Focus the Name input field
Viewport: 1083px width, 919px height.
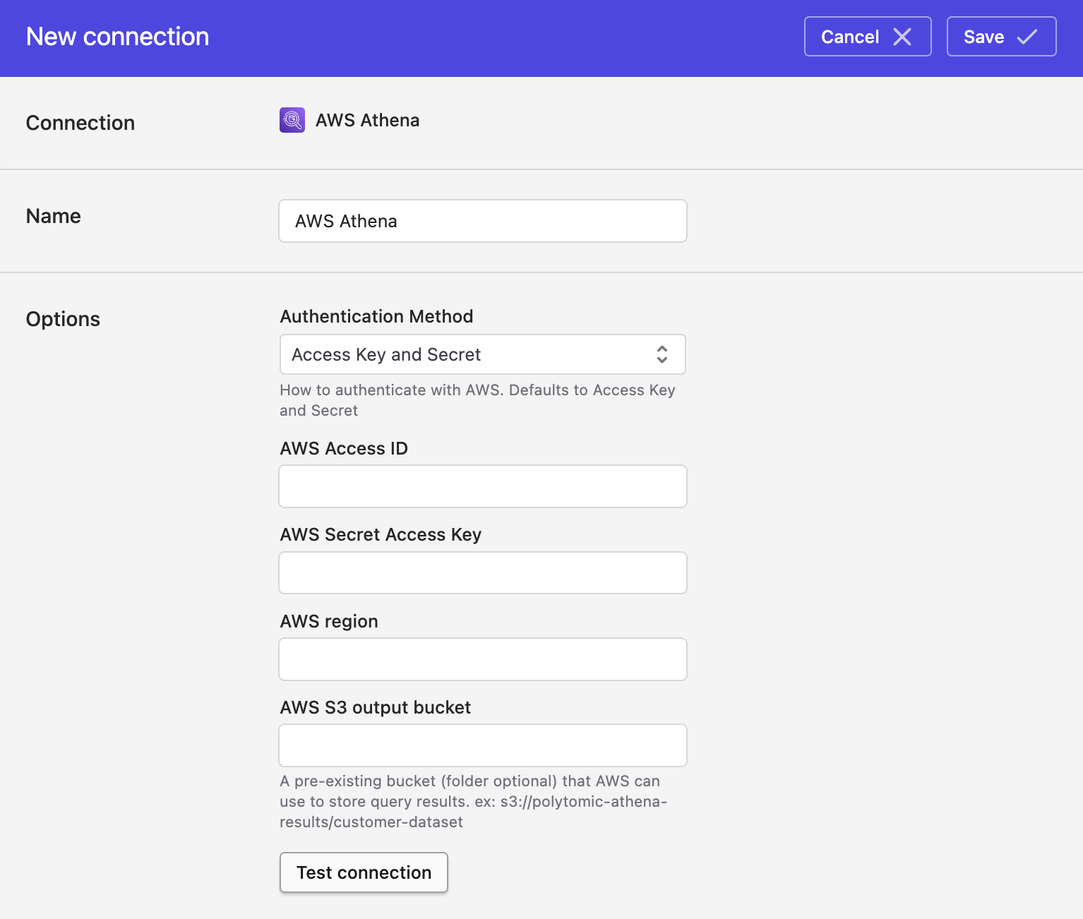(x=483, y=221)
